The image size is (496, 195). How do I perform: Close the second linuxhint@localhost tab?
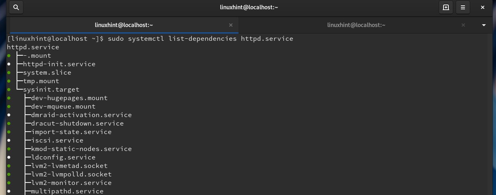[x=463, y=25]
